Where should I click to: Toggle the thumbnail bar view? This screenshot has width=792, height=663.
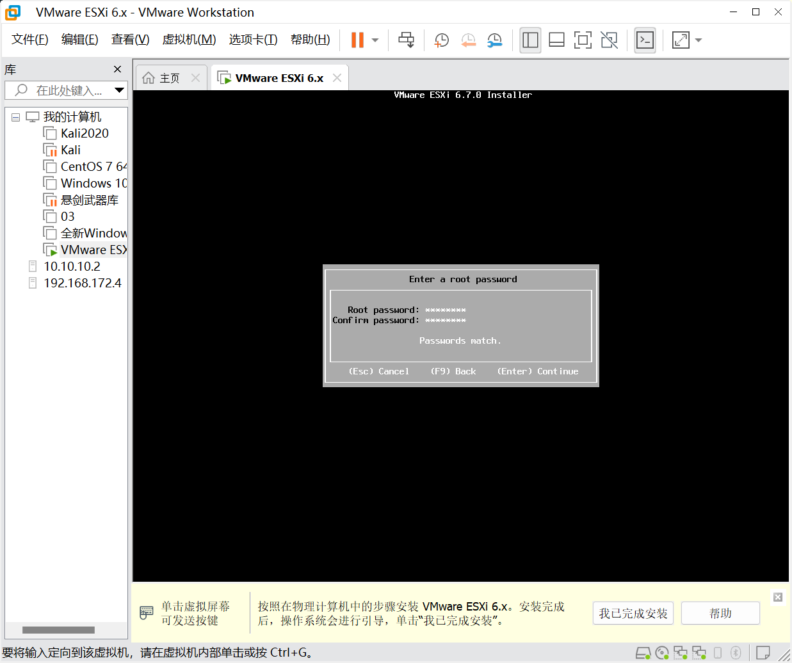[x=556, y=40]
